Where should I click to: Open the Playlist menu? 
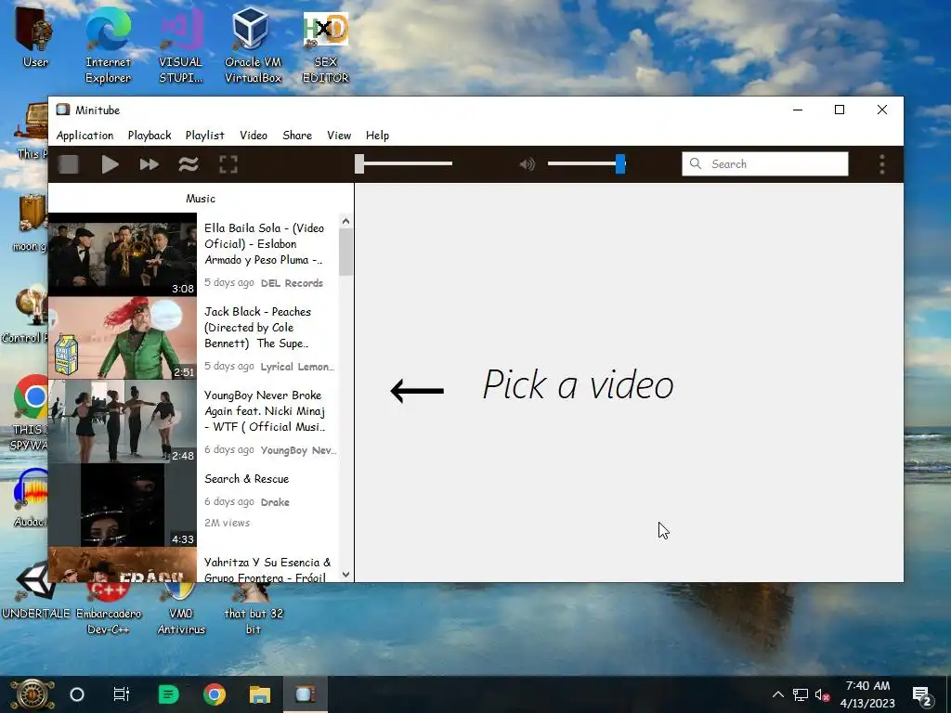pyautogui.click(x=204, y=136)
